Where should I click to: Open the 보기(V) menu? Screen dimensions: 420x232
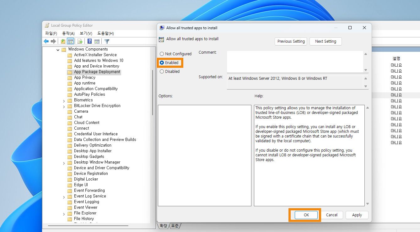click(x=86, y=33)
